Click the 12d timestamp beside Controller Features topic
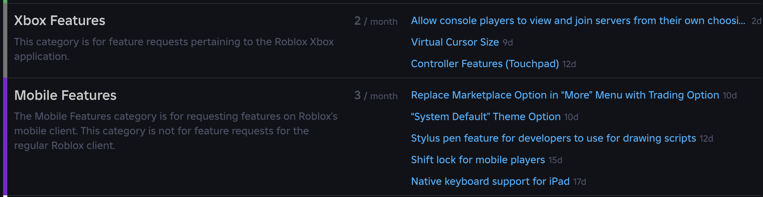Image resolution: width=763 pixels, height=197 pixels. pos(569,64)
